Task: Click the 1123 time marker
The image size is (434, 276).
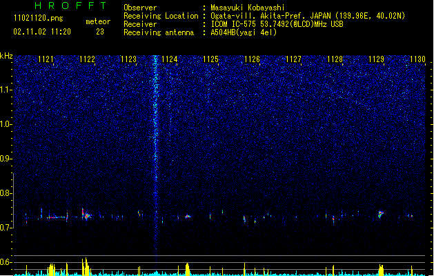Action: click(x=129, y=59)
